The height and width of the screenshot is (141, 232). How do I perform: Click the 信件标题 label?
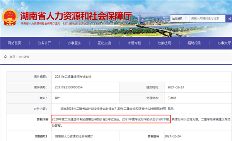[x=40, y=77]
